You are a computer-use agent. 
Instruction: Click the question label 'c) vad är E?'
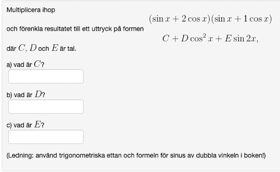coord(25,125)
